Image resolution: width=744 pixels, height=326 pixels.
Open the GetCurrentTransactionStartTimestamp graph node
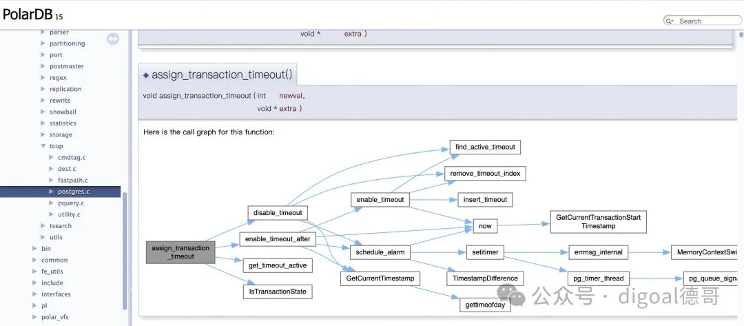tap(599, 222)
